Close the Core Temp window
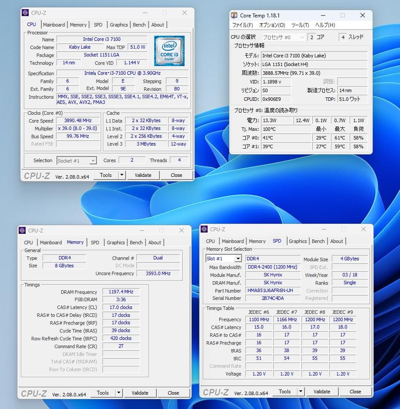Image resolution: width=400 pixels, height=409 pixels. 363,15
